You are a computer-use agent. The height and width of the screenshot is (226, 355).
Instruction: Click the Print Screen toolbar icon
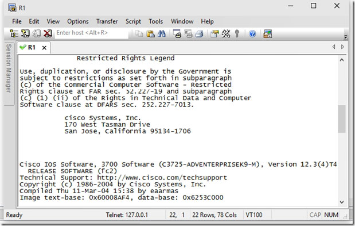(177, 34)
